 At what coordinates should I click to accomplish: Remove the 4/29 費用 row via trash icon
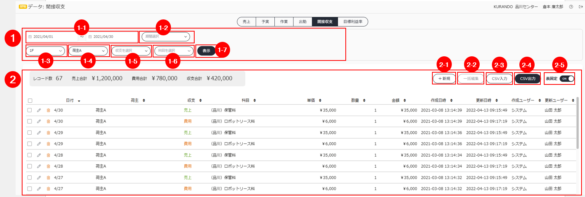[48, 144]
